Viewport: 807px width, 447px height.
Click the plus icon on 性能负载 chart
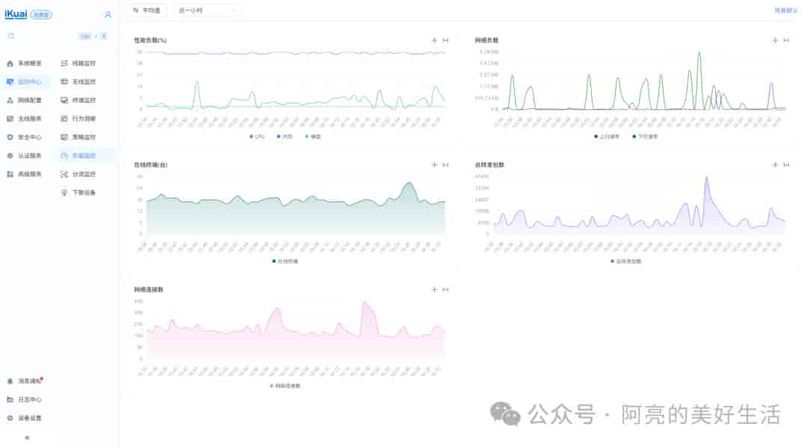pyautogui.click(x=434, y=40)
